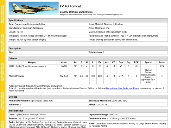
Task: Select 'Crew: 2 (Pilot, Radar Intercept Officer)' cell
Action: pyautogui.click(x=48, y=115)
